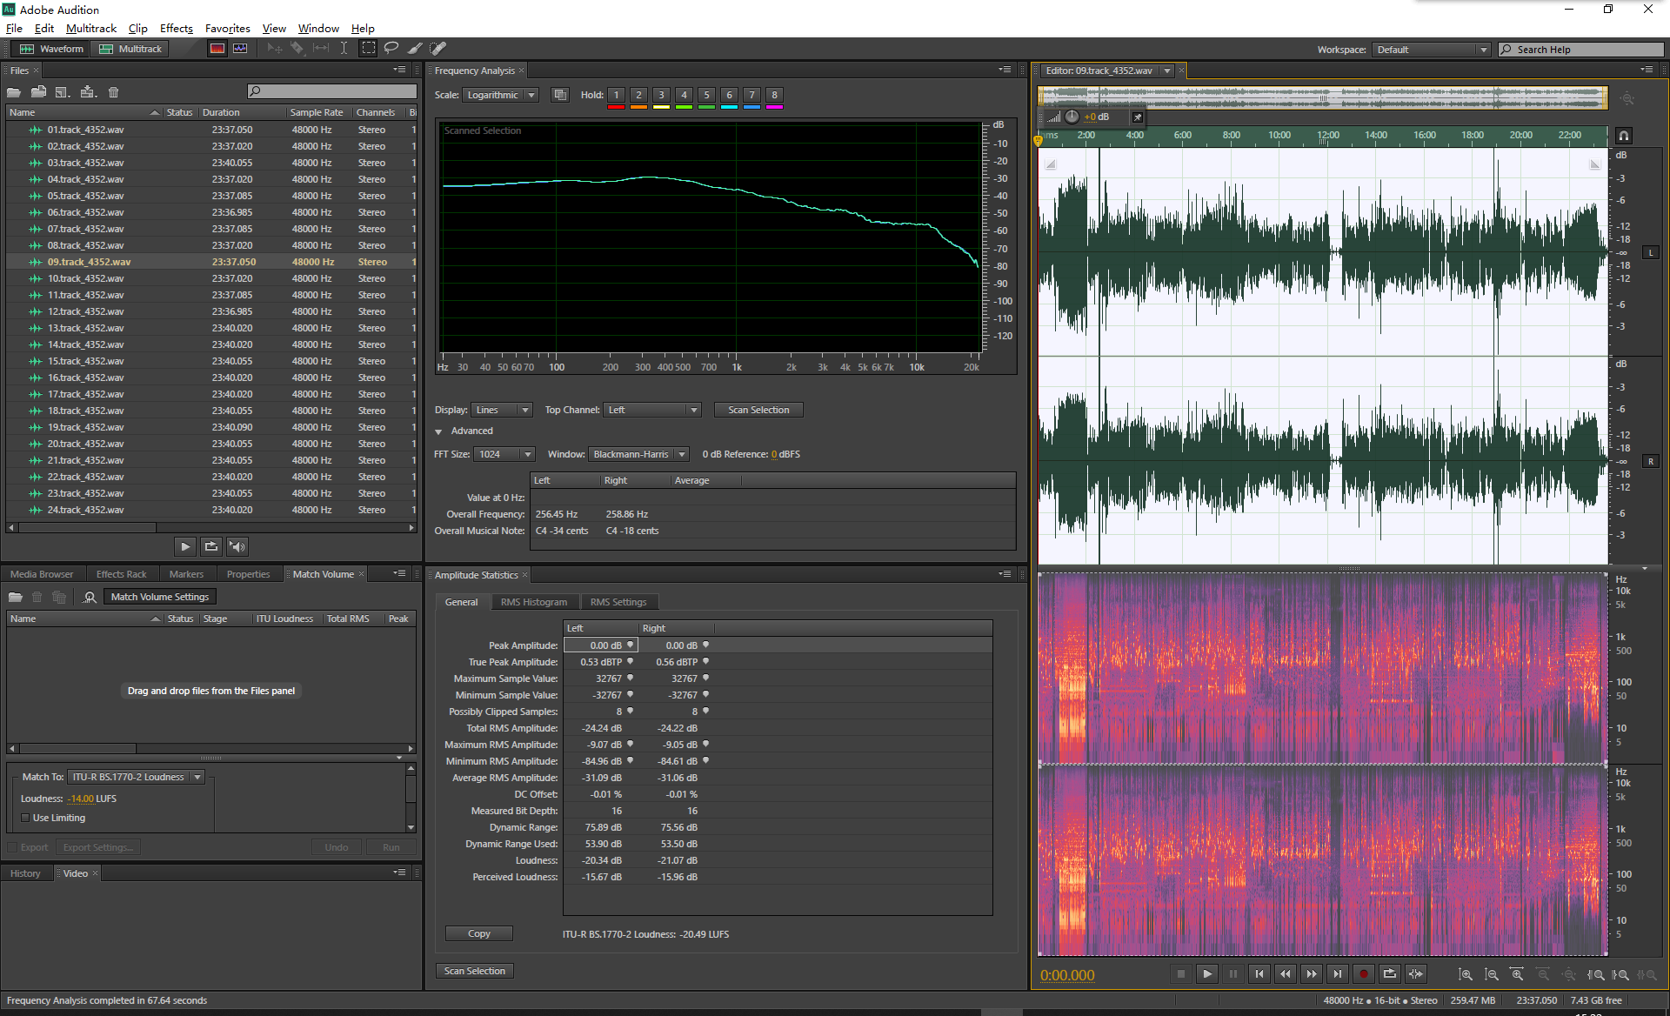
Task: Click Zoom In at In Point icon
Action: pyautogui.click(x=1596, y=975)
